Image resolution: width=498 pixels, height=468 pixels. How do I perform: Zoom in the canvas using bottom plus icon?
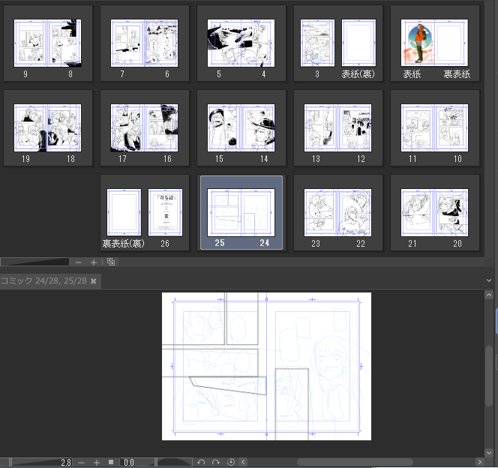(97, 463)
